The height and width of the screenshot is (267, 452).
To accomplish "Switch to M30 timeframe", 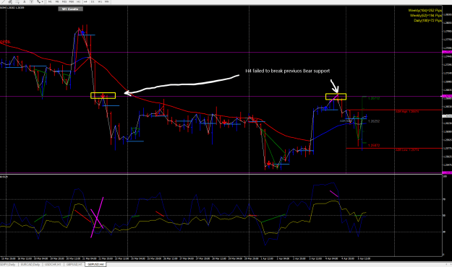I will pyautogui.click(x=72, y=1).
